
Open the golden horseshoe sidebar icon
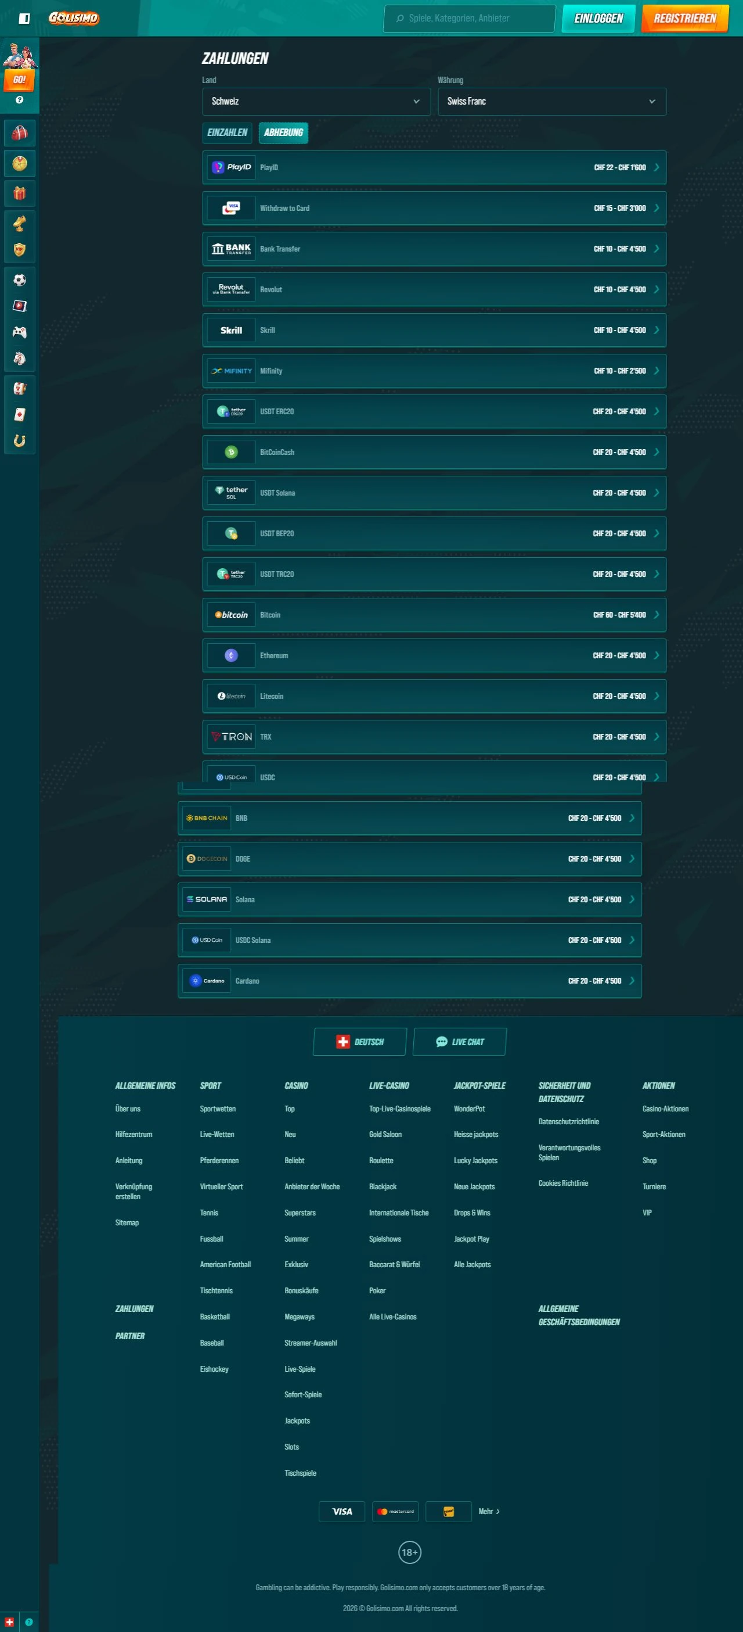20,441
